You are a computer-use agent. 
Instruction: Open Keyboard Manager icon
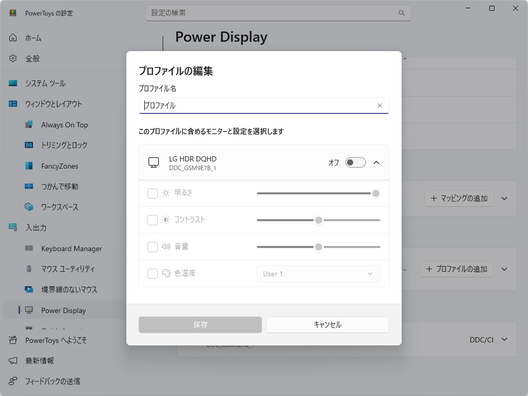[x=29, y=248]
